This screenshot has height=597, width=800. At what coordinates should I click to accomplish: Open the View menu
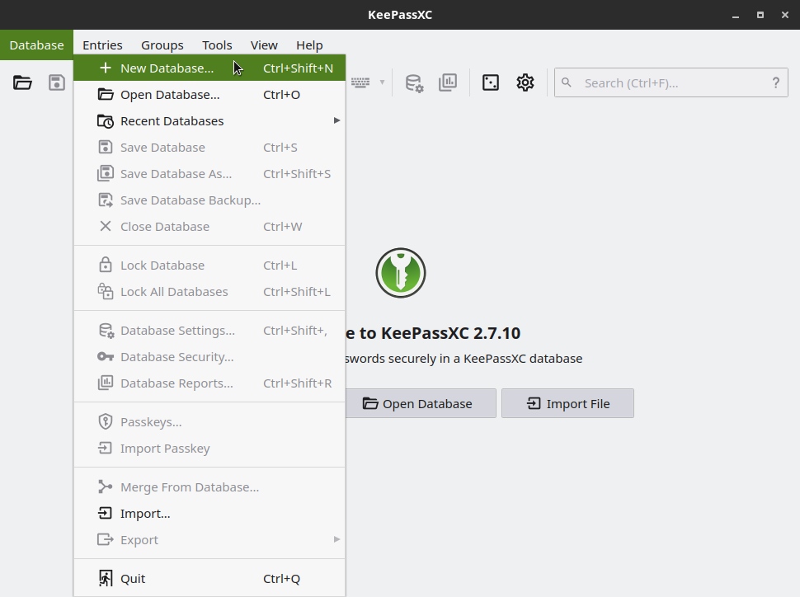(264, 45)
